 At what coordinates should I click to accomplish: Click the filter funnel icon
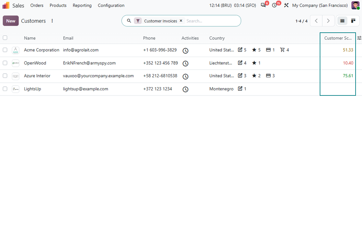click(x=138, y=21)
